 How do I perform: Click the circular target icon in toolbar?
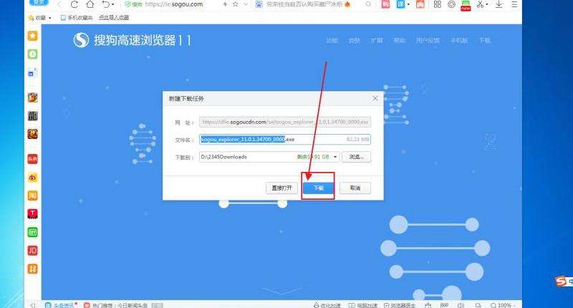pos(451,4)
